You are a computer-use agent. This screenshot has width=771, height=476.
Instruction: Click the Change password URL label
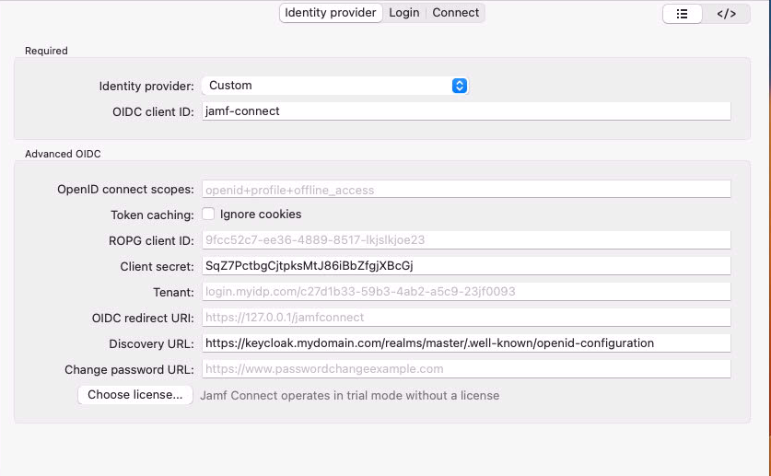(x=129, y=370)
